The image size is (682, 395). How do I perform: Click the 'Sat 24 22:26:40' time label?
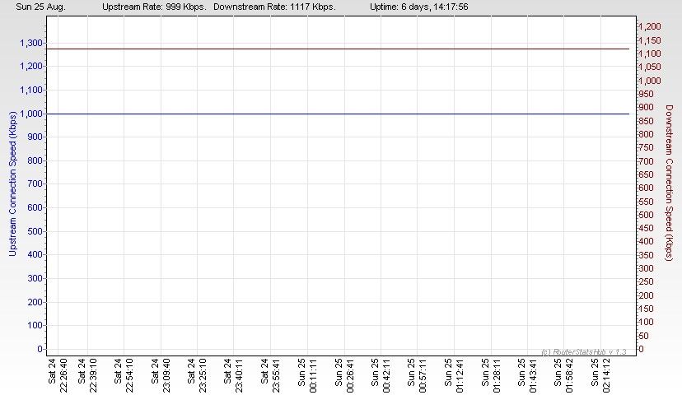coord(58,375)
